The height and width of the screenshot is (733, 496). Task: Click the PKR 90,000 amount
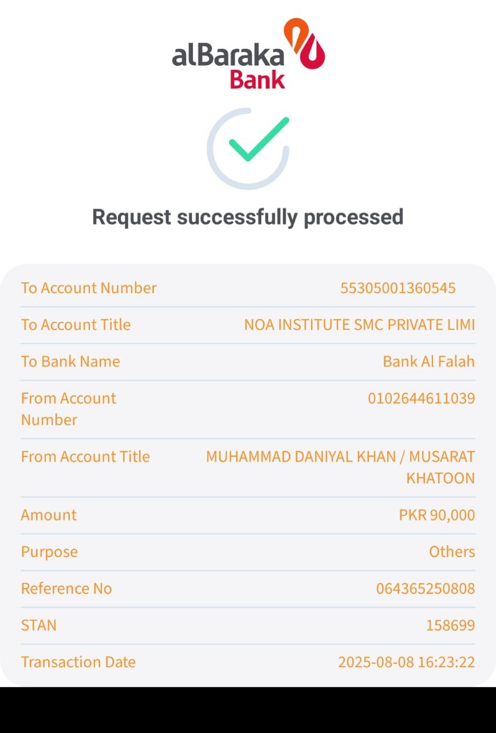point(436,515)
